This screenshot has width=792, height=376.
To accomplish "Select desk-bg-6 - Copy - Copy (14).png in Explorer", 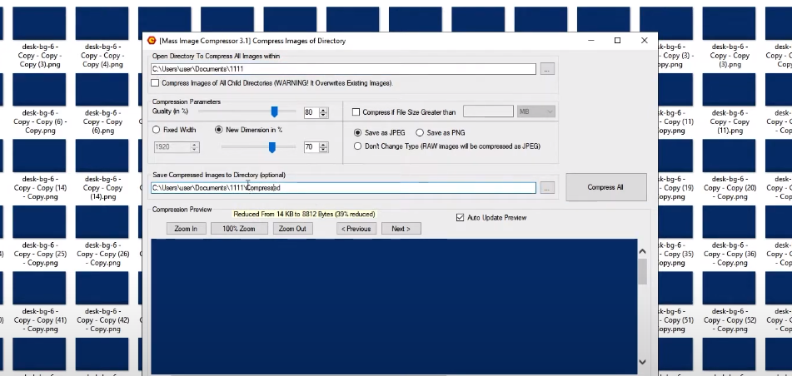I will pyautogui.click(x=102, y=171).
